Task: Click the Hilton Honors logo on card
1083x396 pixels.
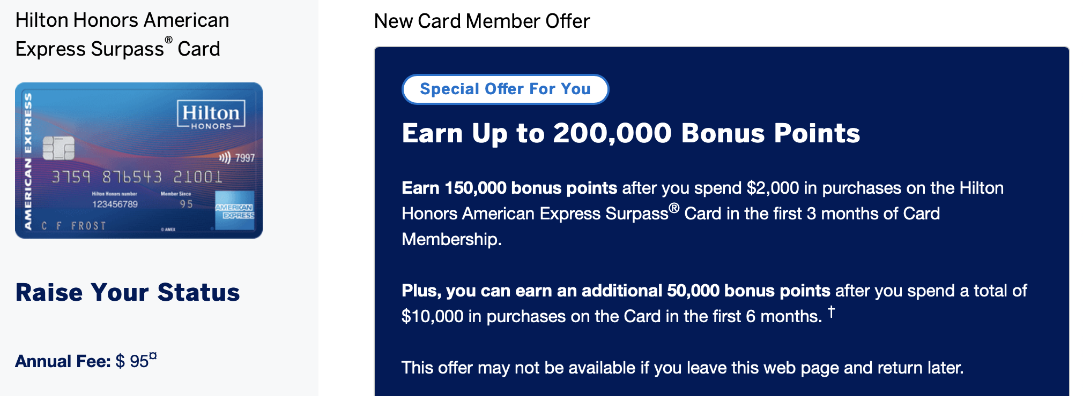Action: click(211, 115)
